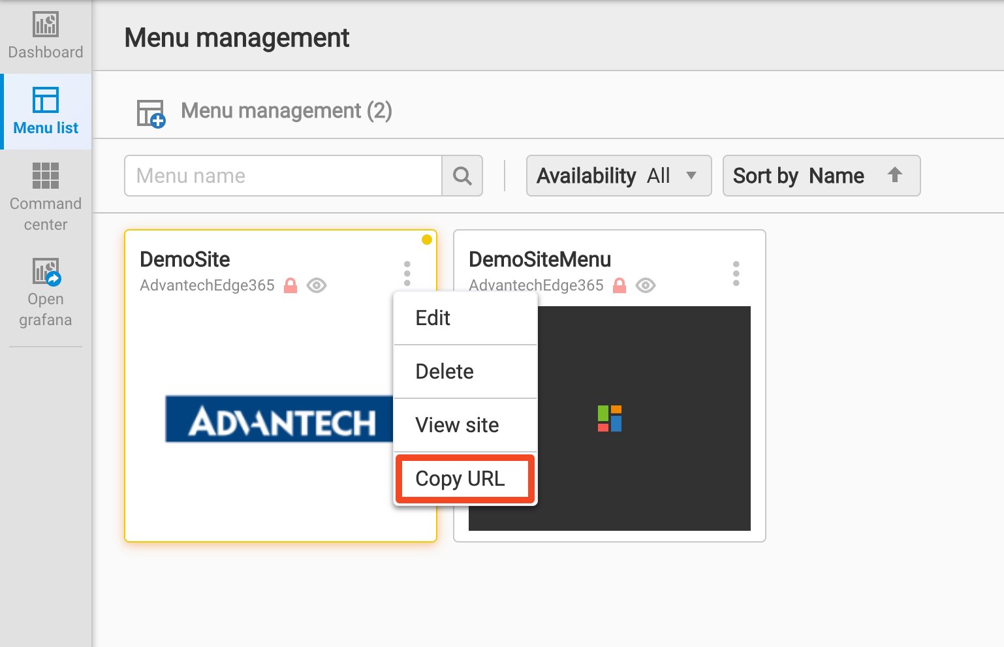Open the Dashboard sidebar icon
This screenshot has width=1004, height=647.
[x=46, y=25]
